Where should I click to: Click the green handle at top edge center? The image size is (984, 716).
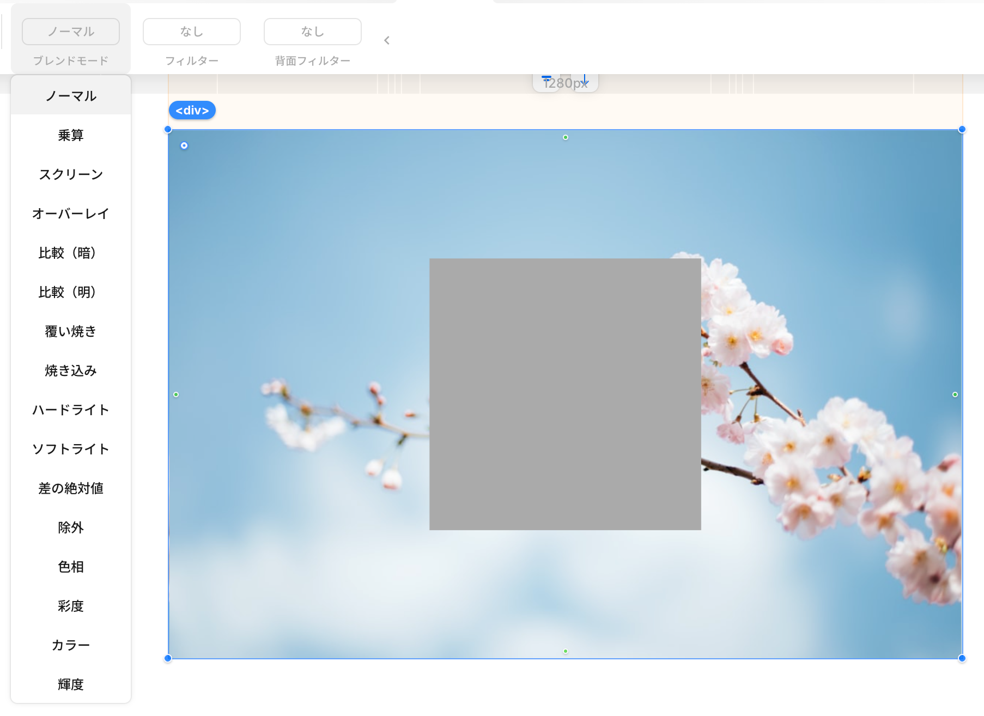coord(566,137)
